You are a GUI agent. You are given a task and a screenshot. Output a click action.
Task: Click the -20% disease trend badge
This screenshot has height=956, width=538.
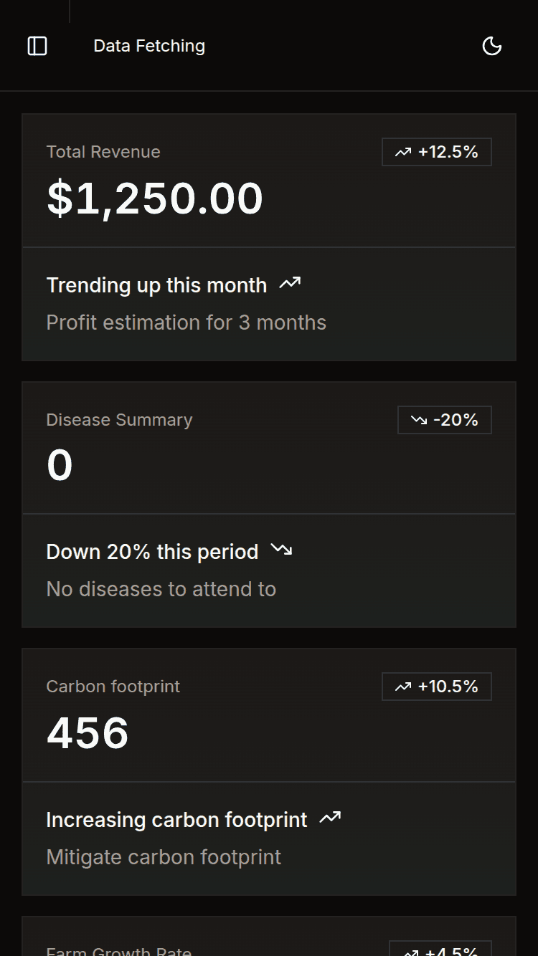445,420
